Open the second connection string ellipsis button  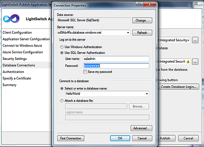click(195, 61)
